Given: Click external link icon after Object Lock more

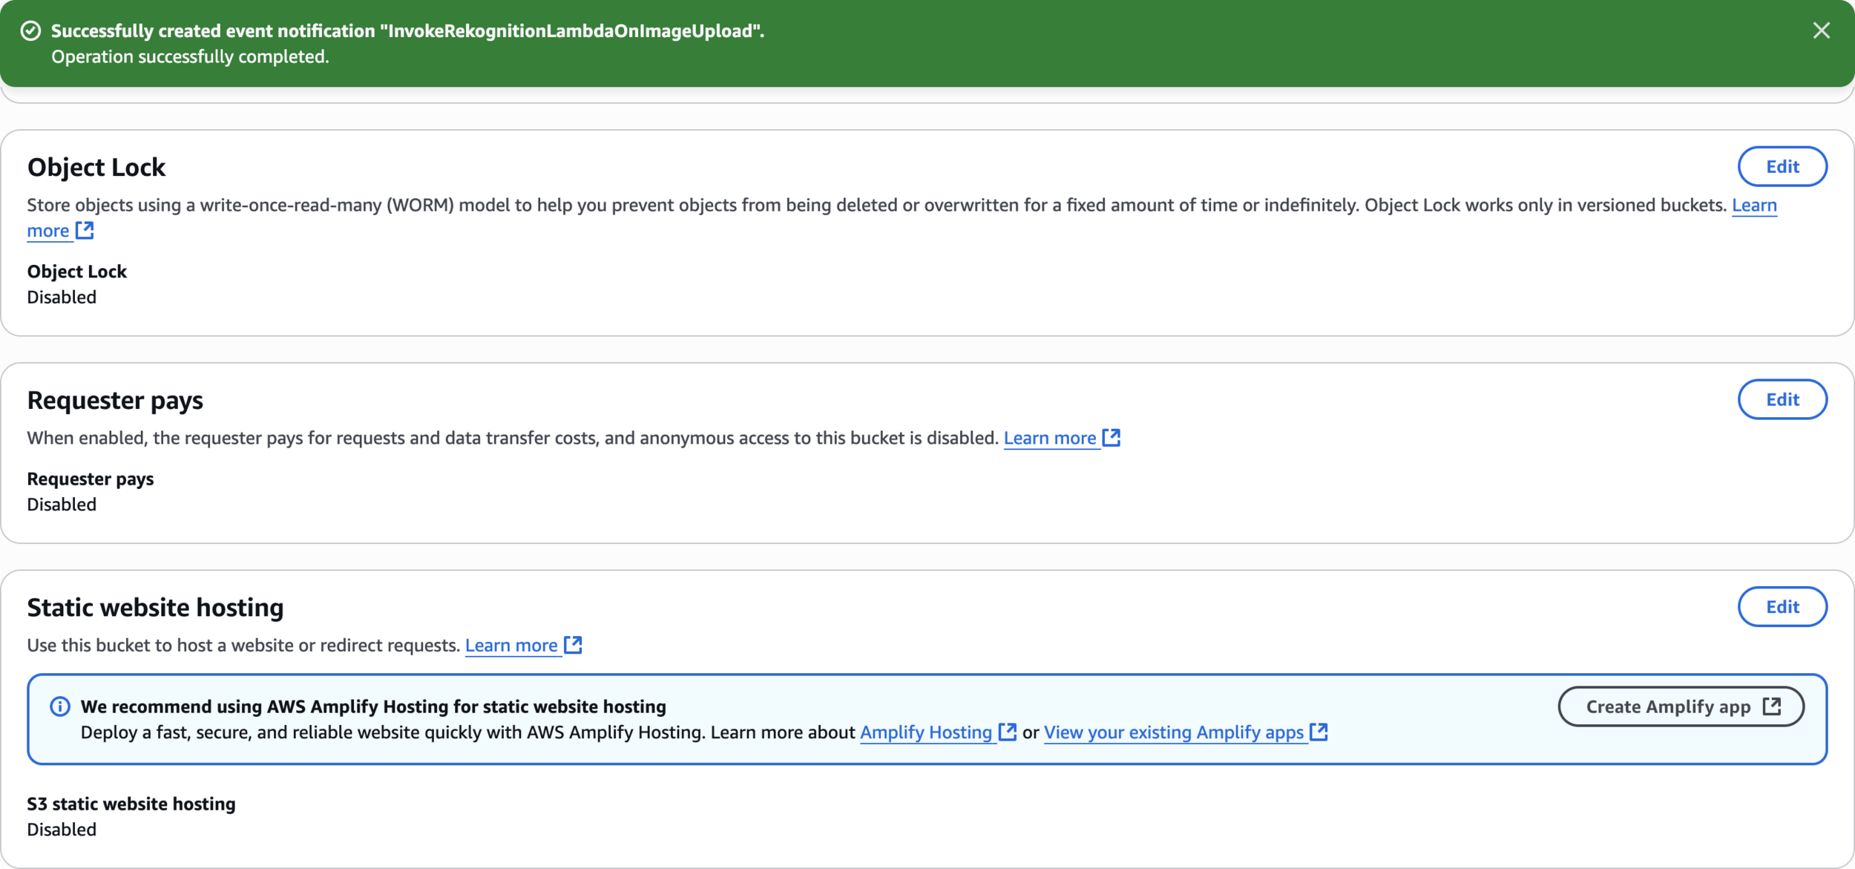Looking at the screenshot, I should click(85, 230).
